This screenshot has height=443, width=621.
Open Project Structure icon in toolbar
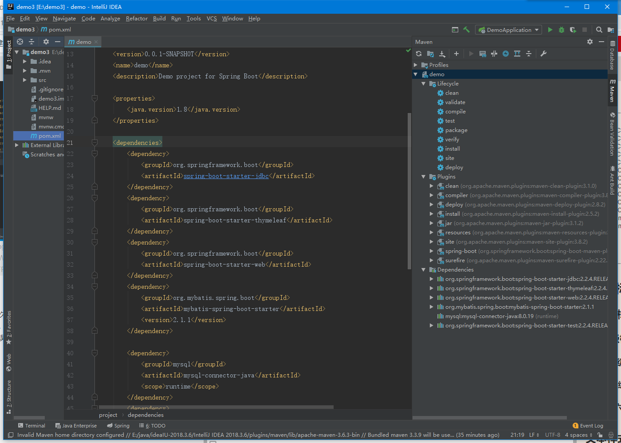click(x=611, y=30)
